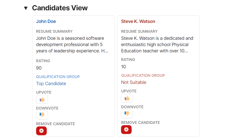
Task: Click John Doe's resume summary text
Action: 72,45
